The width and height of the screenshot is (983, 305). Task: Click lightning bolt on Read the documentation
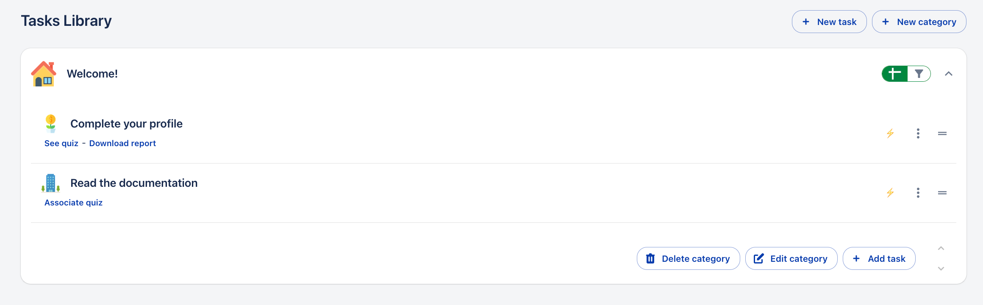[x=890, y=193]
